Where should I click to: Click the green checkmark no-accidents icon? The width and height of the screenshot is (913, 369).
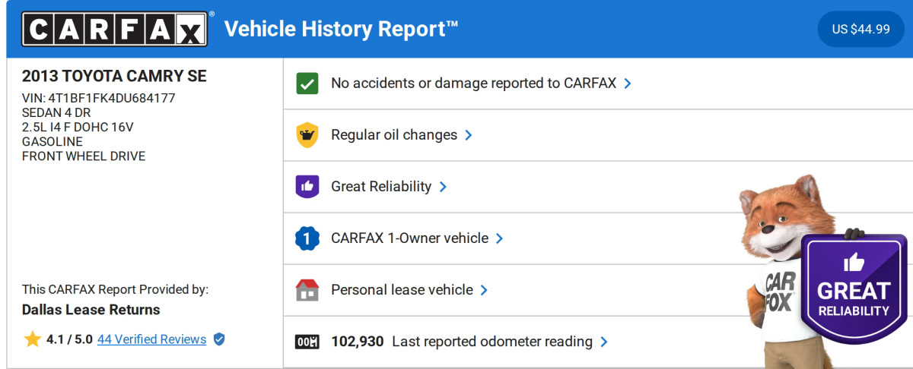point(307,84)
